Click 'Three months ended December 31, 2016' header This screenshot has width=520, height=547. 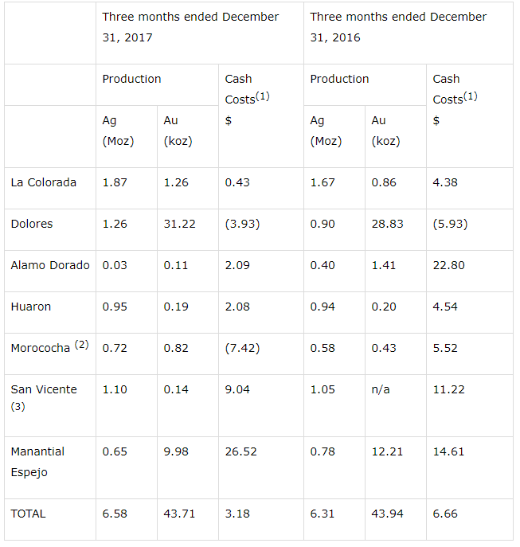coord(398,27)
